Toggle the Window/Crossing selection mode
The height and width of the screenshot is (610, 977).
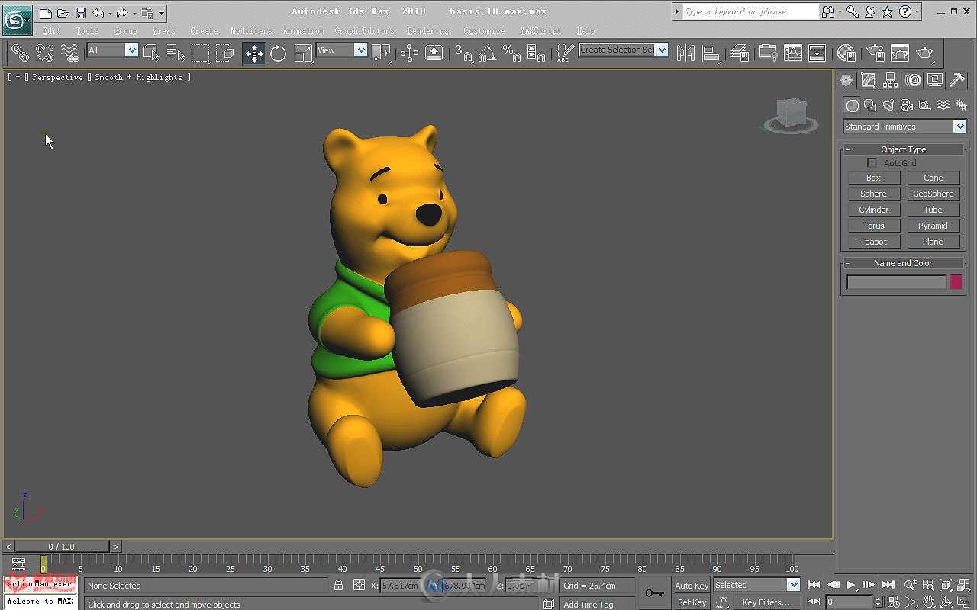click(225, 53)
